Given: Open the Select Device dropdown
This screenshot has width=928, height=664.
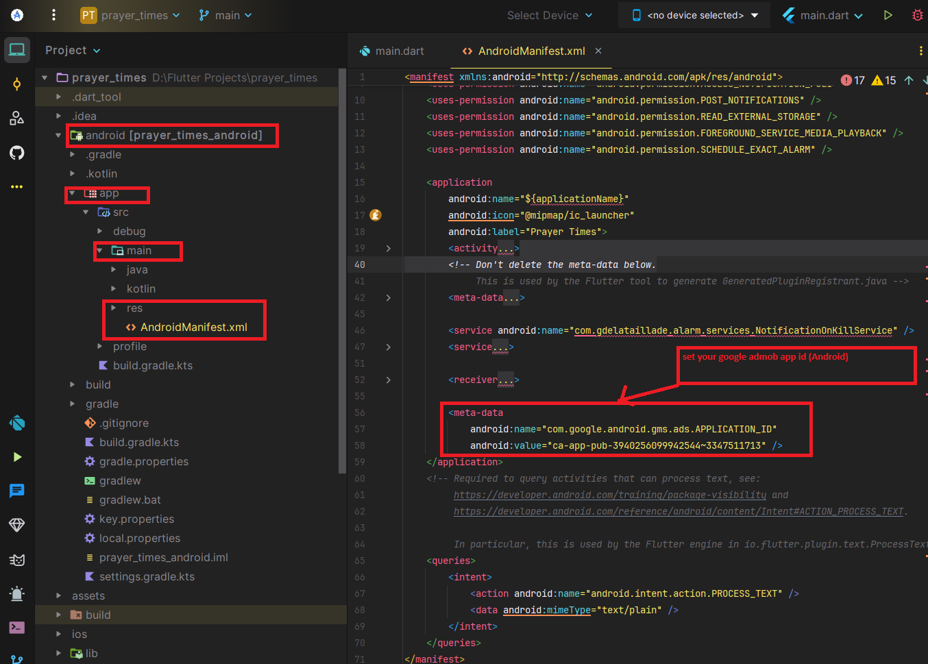Looking at the screenshot, I should point(548,14).
